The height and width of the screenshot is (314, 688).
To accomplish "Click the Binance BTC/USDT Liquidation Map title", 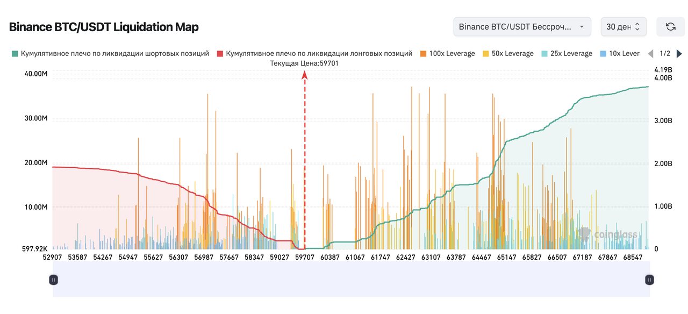I will click(104, 27).
